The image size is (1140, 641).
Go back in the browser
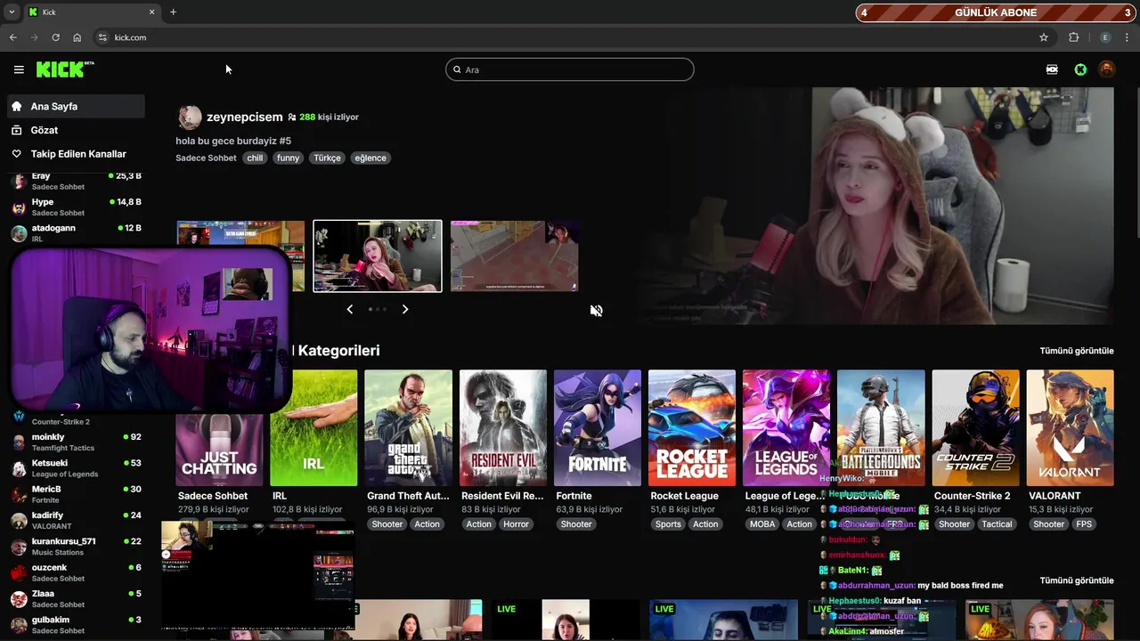(x=12, y=37)
